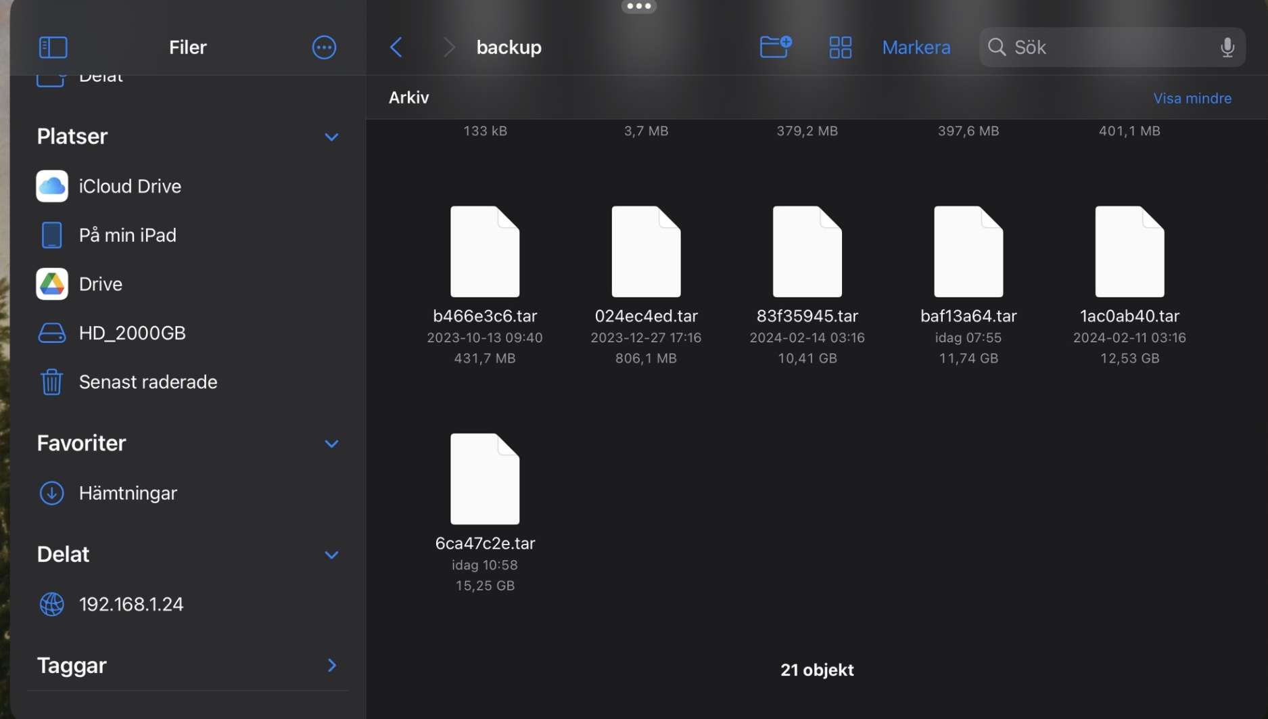
Task: Click the external hard drive icon
Action: [52, 333]
